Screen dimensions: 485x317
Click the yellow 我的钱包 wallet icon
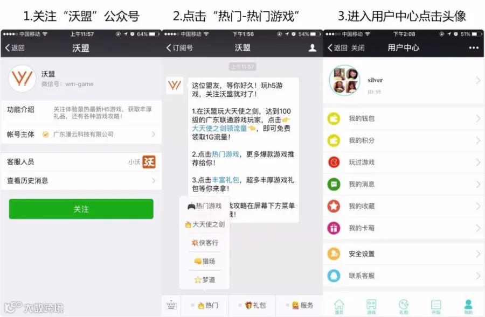point(334,118)
